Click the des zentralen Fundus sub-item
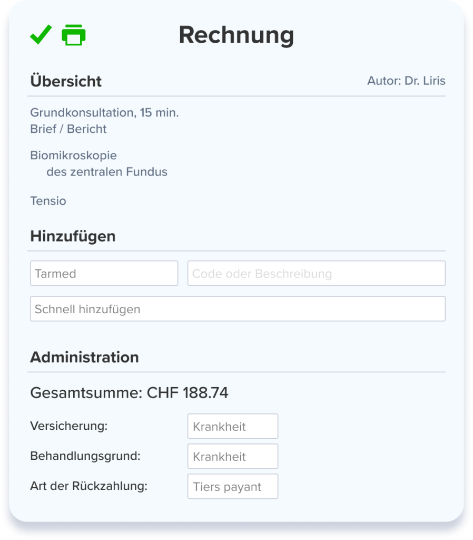Viewport: 473px width, 540px height. 107,172
